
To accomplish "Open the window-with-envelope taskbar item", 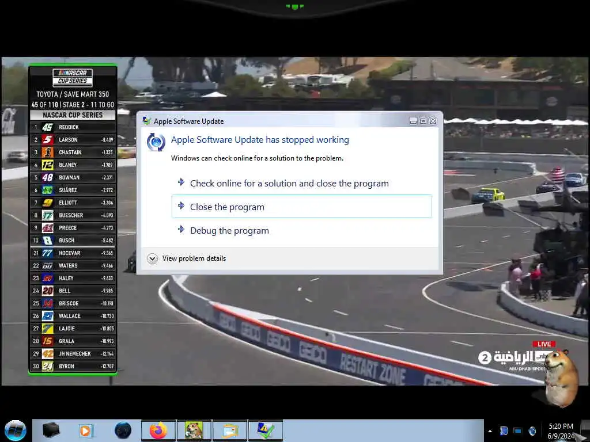I will (230, 430).
